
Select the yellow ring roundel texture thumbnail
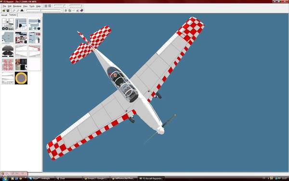(x=21, y=78)
